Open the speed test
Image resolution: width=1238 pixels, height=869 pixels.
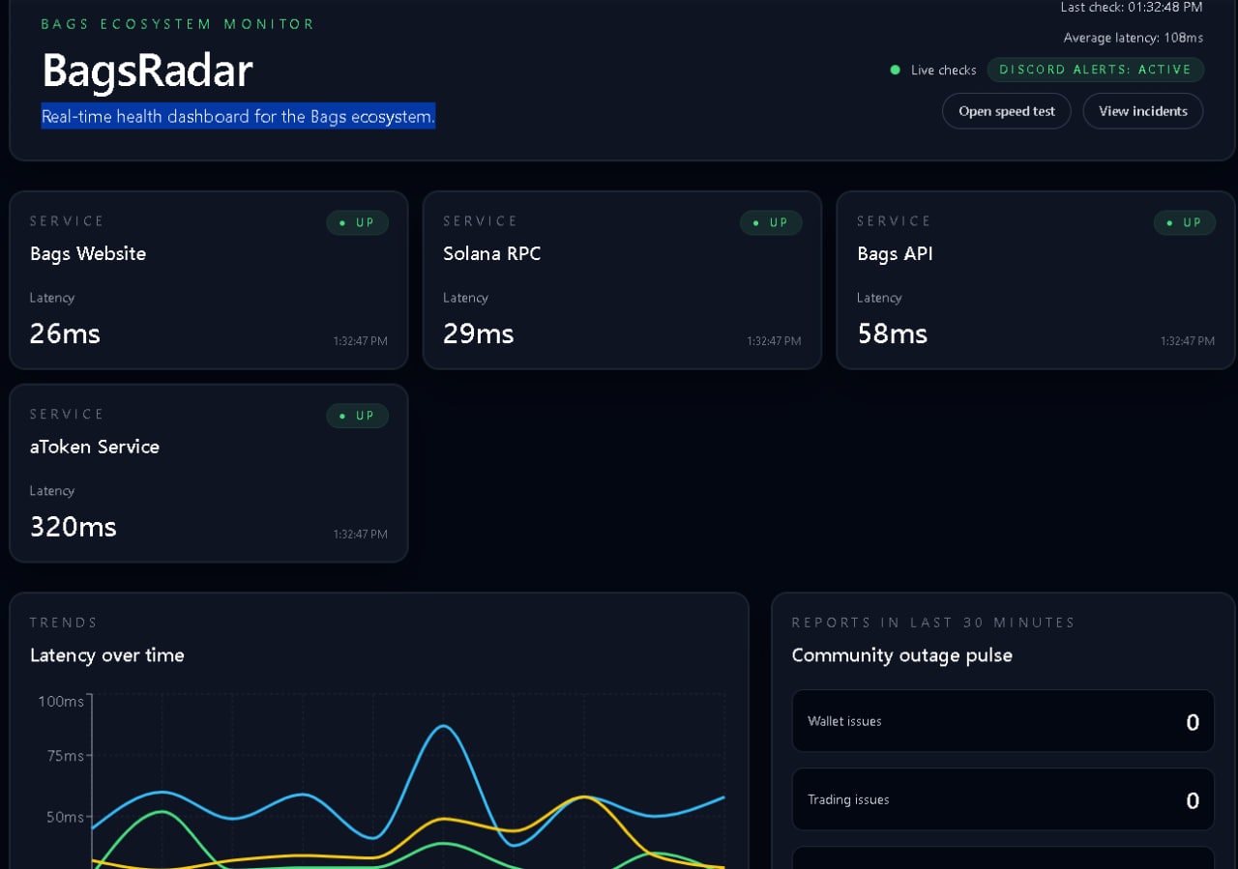pyautogui.click(x=1007, y=111)
